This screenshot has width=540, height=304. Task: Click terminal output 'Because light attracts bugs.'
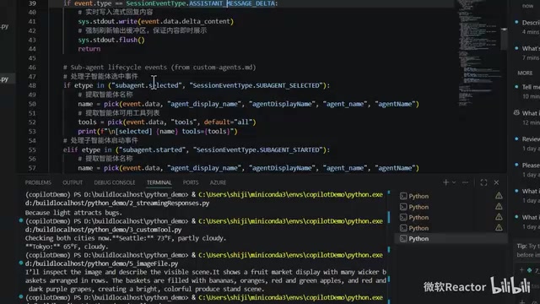point(73,212)
